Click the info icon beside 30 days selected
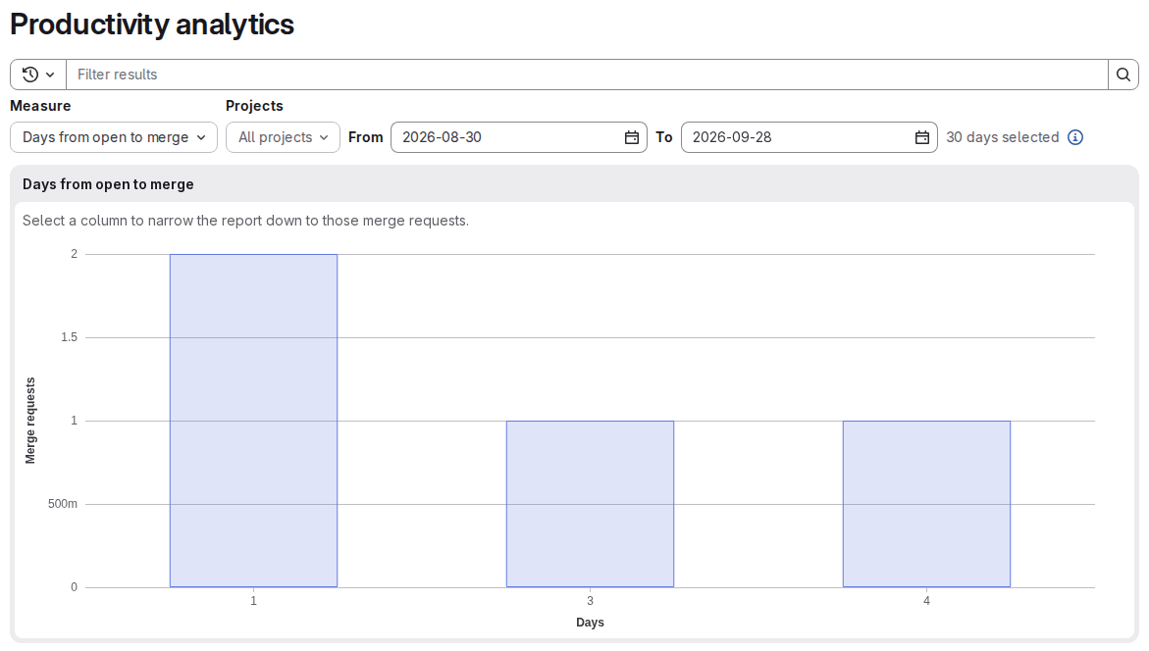The width and height of the screenshot is (1149, 651). click(1075, 137)
